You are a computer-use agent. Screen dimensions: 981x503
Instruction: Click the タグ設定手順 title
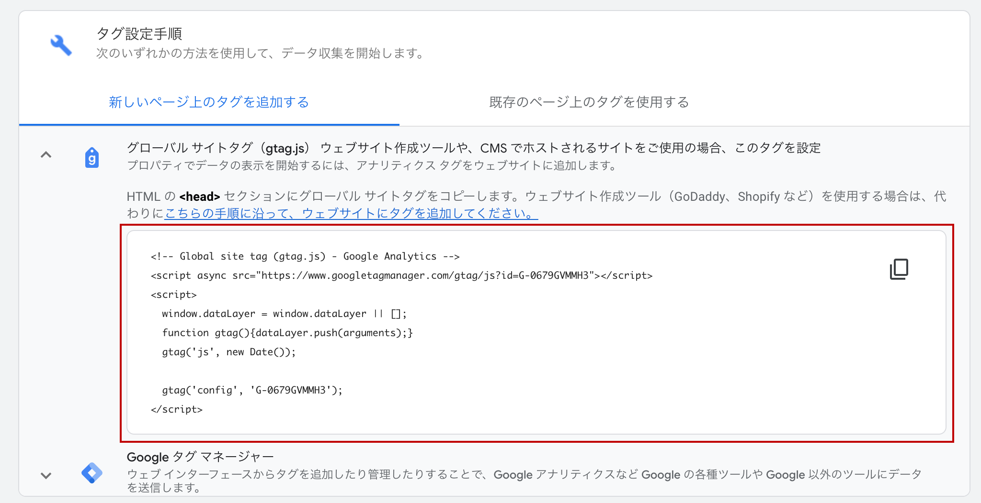pyautogui.click(x=139, y=34)
